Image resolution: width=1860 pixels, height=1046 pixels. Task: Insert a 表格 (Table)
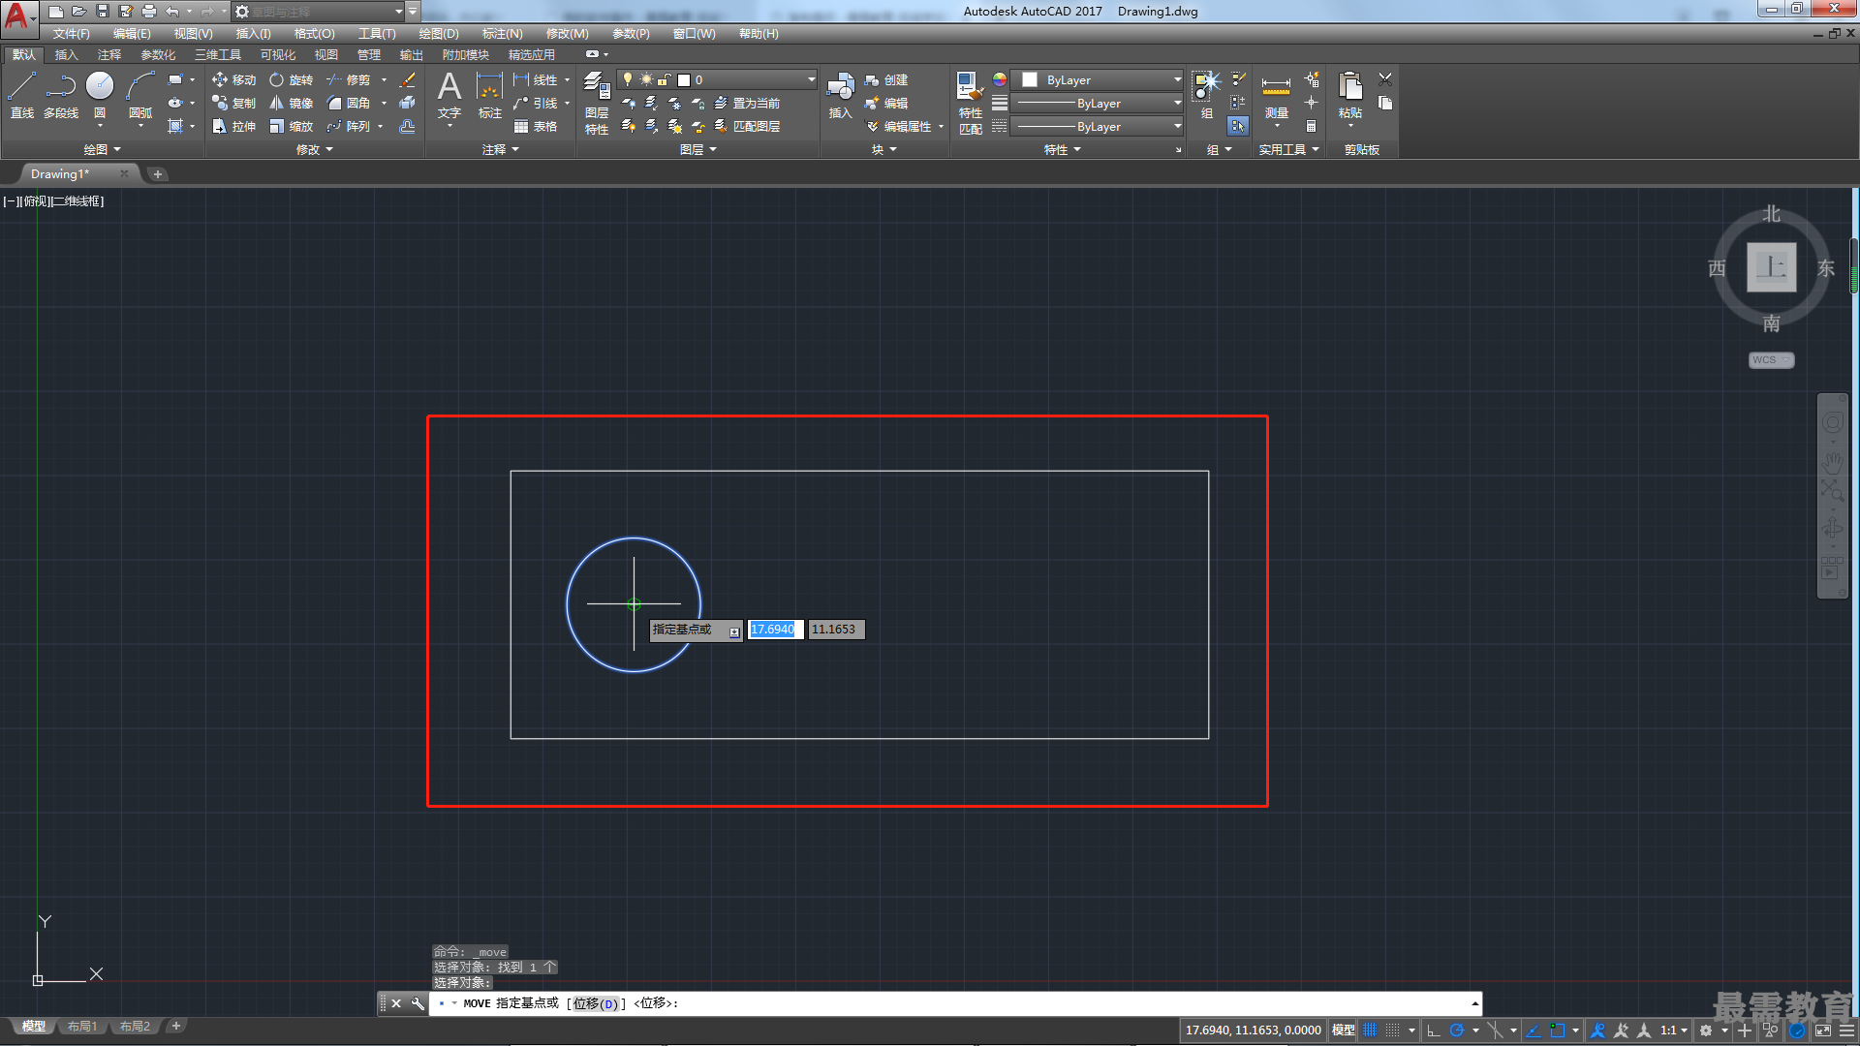pos(536,126)
